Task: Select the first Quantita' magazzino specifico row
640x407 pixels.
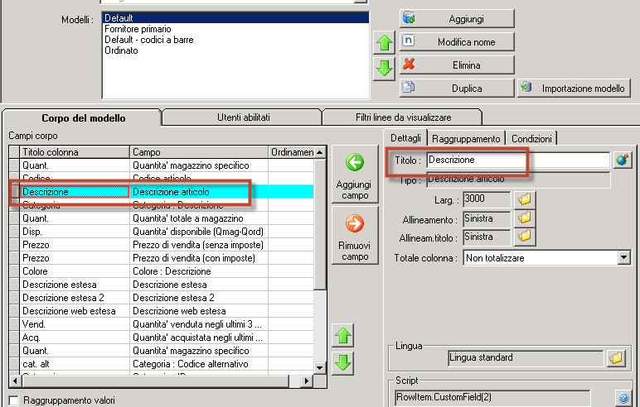Action: (x=167, y=165)
